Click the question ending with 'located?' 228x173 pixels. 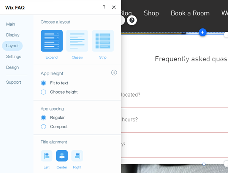click(131, 95)
